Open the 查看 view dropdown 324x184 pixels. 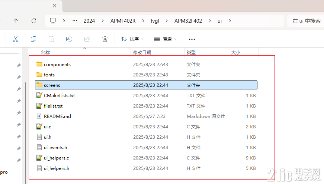[165, 39]
